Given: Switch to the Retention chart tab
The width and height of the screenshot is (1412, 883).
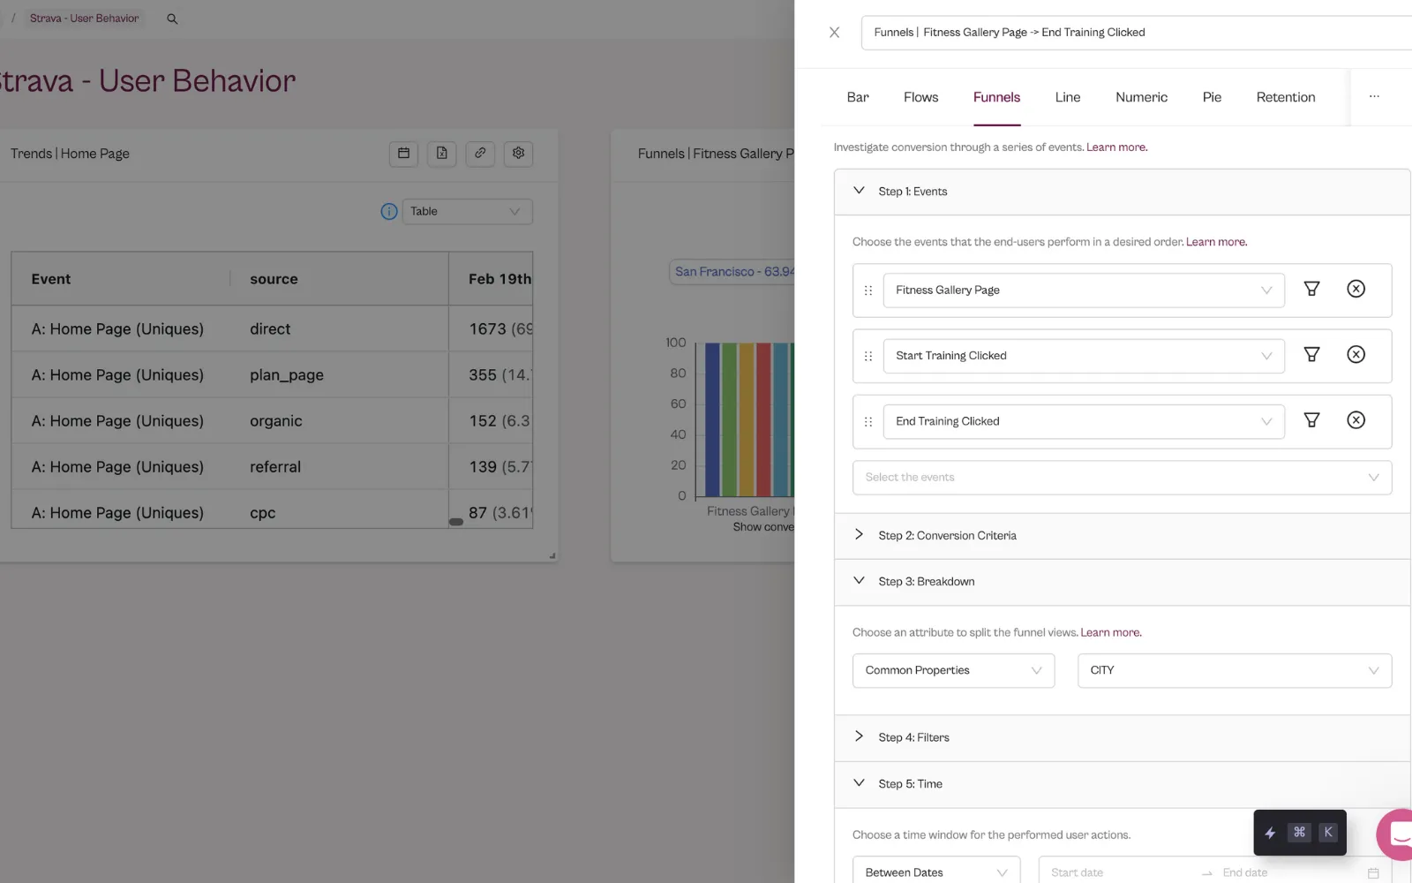Looking at the screenshot, I should pyautogui.click(x=1285, y=97).
